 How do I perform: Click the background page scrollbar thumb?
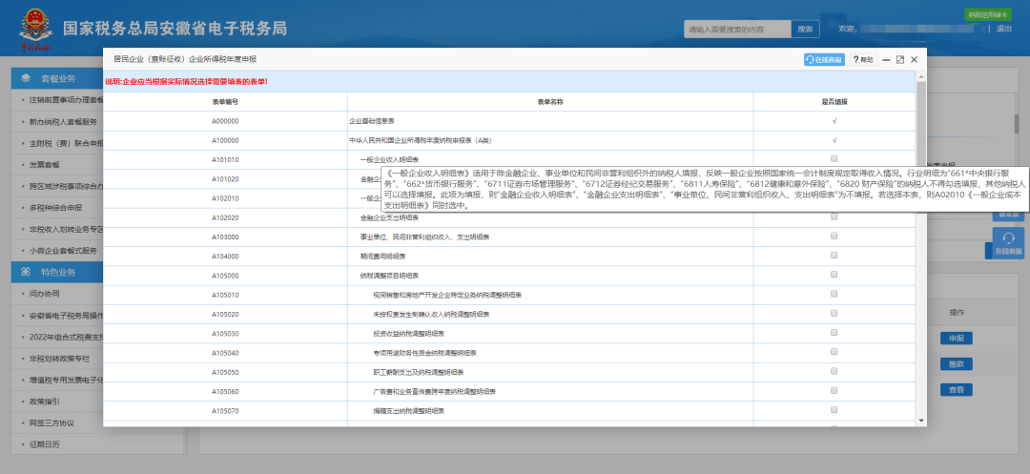tap(1017, 123)
